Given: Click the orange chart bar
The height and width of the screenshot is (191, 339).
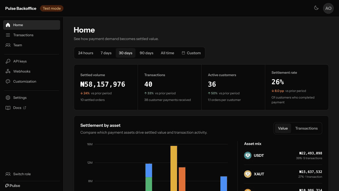Looking at the screenshot, I should click(x=182, y=179).
